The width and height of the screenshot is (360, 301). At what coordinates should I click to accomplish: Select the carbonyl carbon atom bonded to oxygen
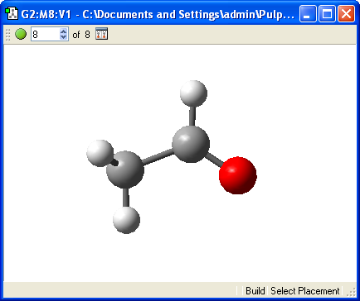click(191, 144)
